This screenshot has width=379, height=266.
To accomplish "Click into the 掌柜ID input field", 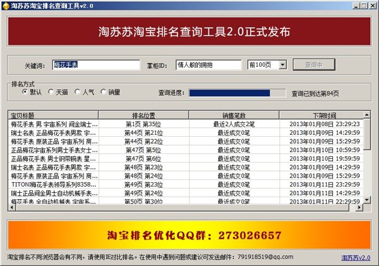I will coord(208,65).
